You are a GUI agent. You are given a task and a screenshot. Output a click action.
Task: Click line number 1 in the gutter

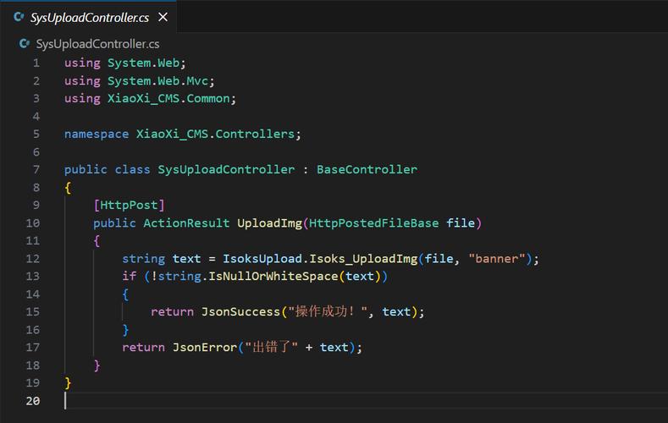(36, 63)
